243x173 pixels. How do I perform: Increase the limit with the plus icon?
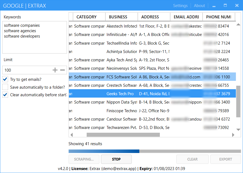pos(55,70)
